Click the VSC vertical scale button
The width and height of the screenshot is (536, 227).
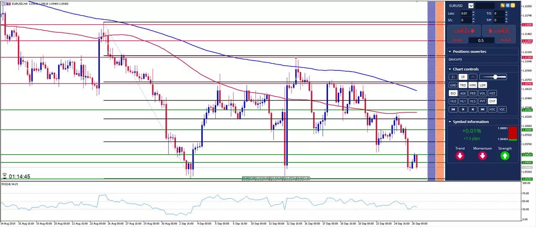coord(502,109)
